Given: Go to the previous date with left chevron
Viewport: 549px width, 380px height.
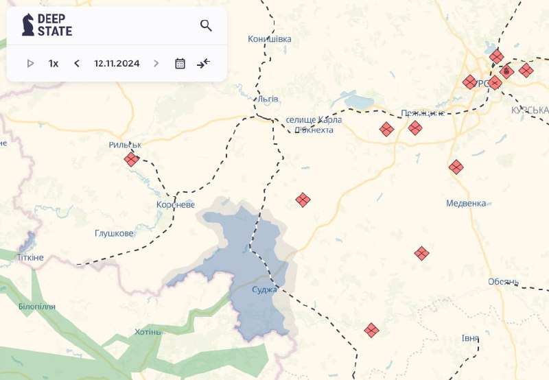Looking at the screenshot, I should point(77,63).
